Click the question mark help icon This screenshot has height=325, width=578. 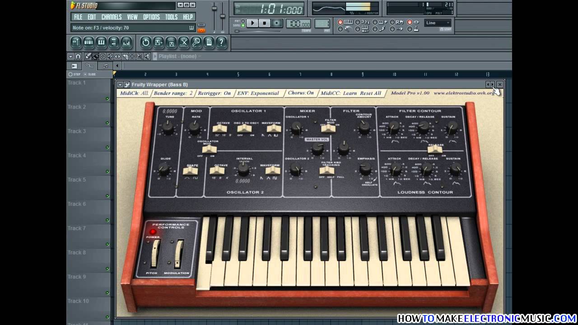[x=221, y=43]
